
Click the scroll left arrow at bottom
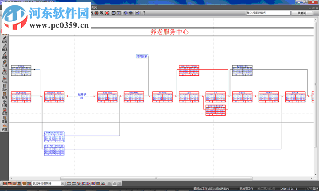[11, 179]
